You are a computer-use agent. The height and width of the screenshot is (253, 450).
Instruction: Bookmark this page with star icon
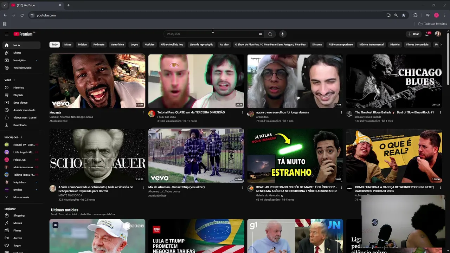[404, 15]
